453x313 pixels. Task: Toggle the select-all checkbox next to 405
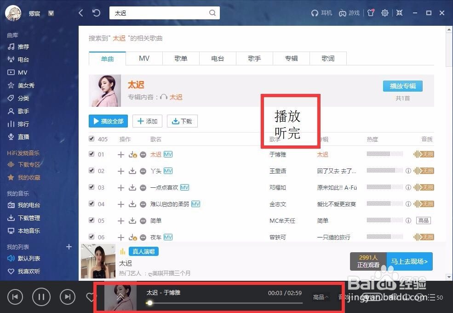91,138
